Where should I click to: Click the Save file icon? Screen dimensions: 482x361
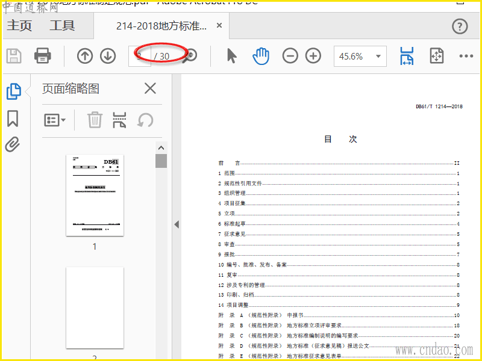pyautogui.click(x=14, y=56)
